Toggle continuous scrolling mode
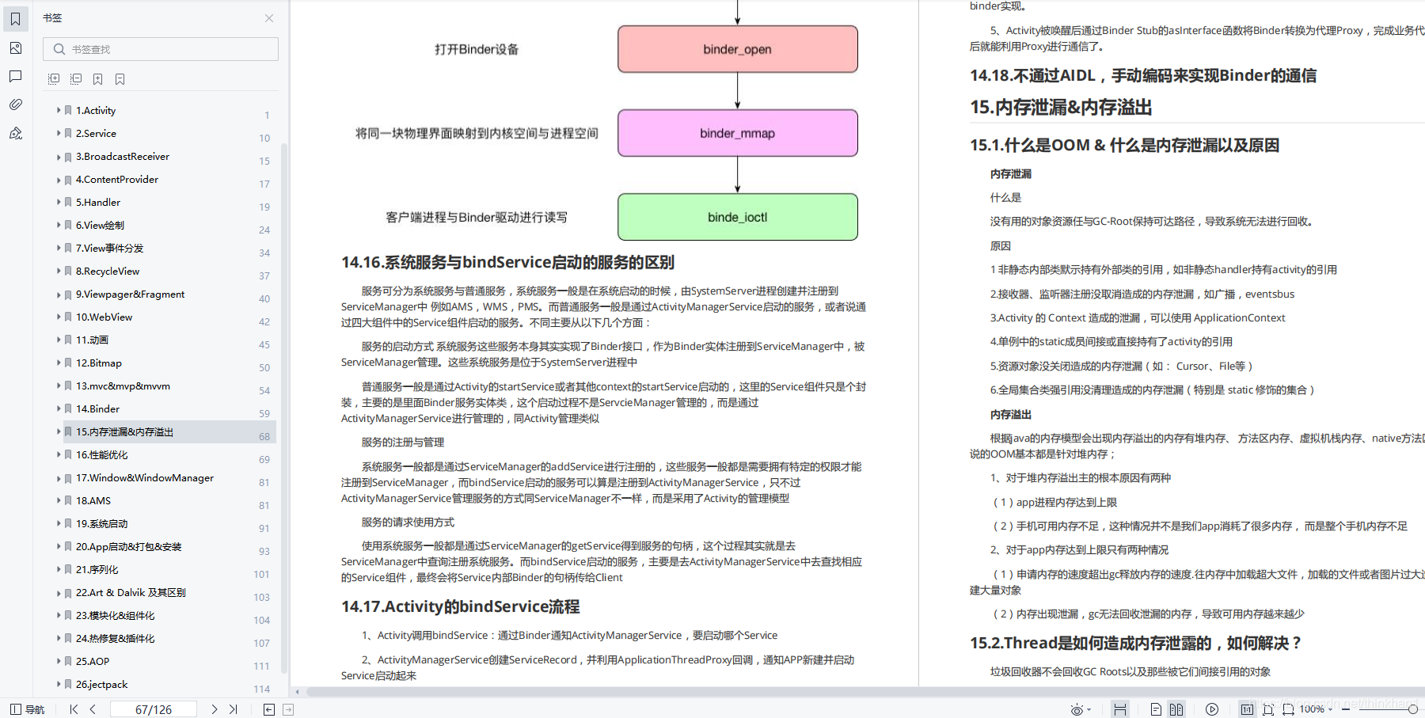This screenshot has height=718, width=1425. [x=1120, y=709]
